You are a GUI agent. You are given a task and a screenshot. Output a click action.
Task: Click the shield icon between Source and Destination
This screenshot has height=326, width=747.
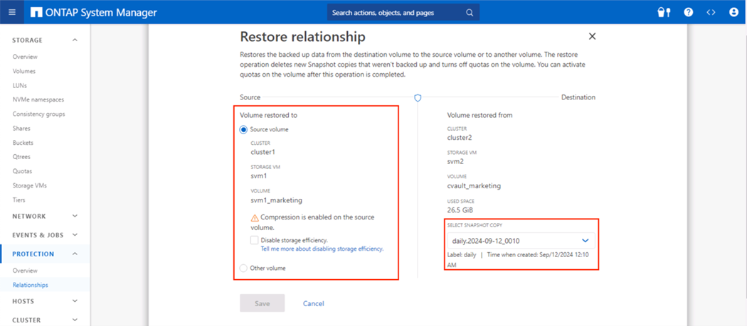pyautogui.click(x=418, y=98)
